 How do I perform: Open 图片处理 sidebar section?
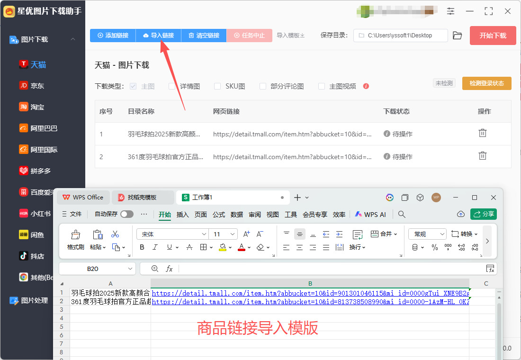point(29,300)
